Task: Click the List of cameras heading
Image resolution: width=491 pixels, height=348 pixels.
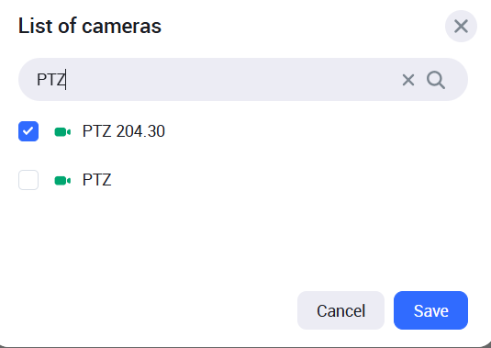Action: coord(90,26)
